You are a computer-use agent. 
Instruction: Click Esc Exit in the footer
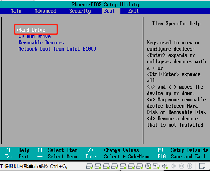pos(17,156)
